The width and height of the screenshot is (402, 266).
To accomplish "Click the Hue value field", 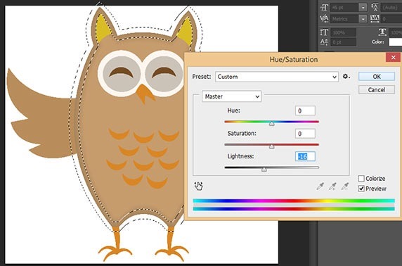I will click(305, 110).
